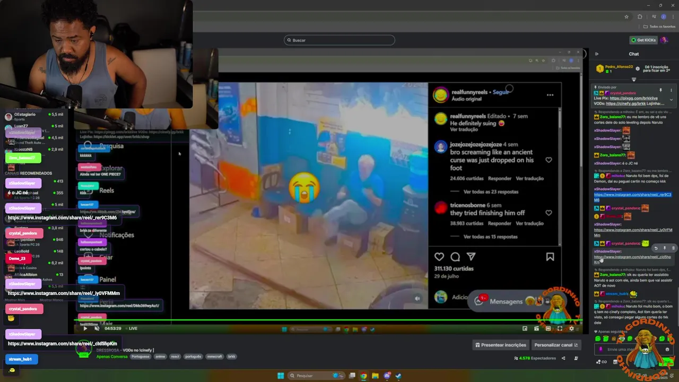The height and width of the screenshot is (382, 679).
Task: Click the pin icon on pinned message
Action: pyautogui.click(x=660, y=90)
